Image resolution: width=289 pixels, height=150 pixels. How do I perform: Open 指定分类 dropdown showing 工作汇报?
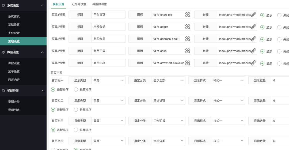pos(168,121)
